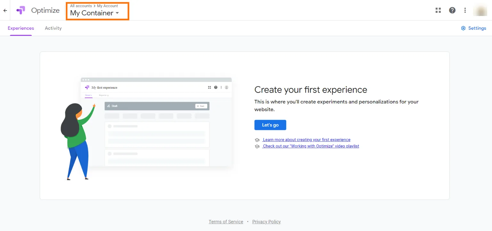Screen dimensions: 492x231
Task: Click graduation cap icon beside video playlist
Action: point(257,147)
